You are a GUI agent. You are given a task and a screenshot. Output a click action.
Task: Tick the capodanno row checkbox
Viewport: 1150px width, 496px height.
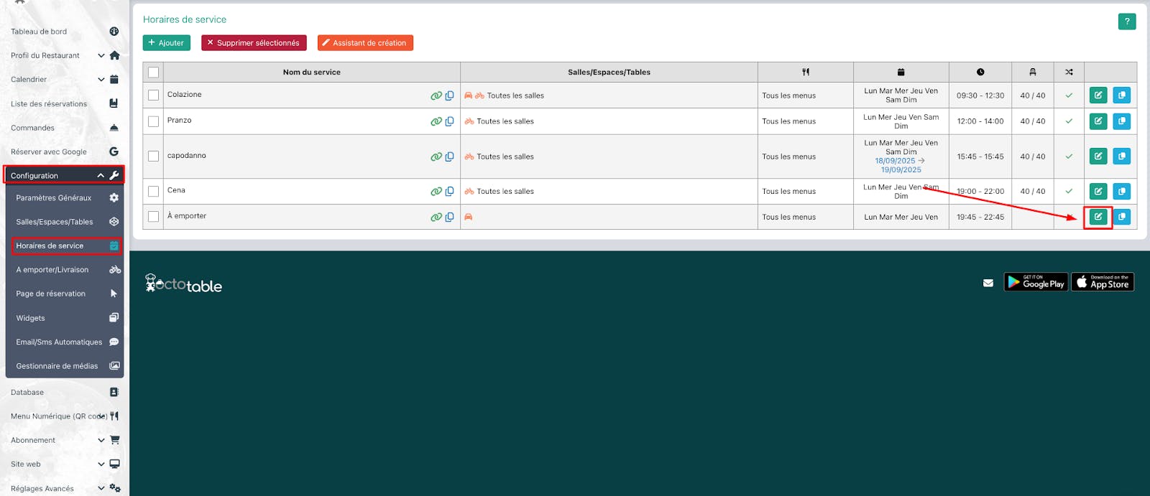(153, 156)
